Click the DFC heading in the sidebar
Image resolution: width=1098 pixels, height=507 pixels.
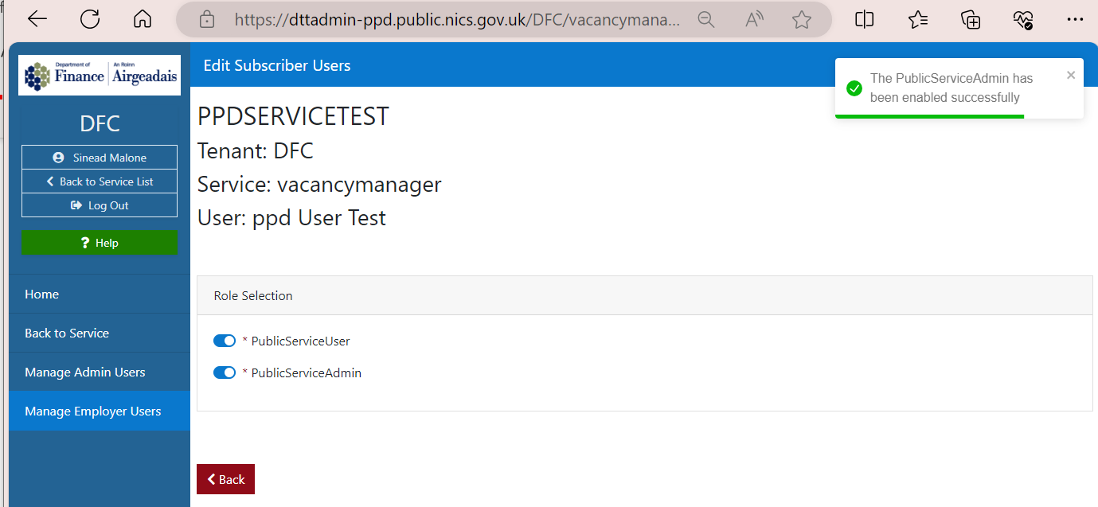[100, 124]
